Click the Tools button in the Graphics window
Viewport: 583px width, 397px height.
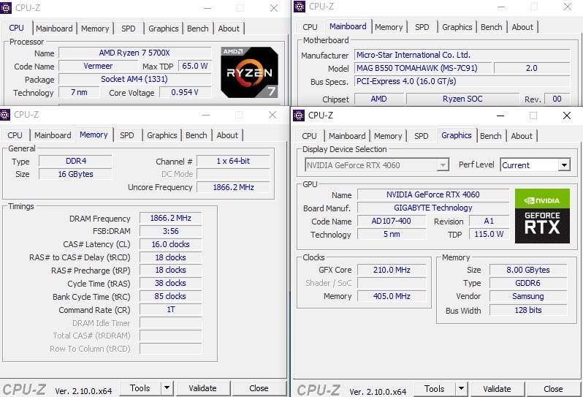coord(434,389)
